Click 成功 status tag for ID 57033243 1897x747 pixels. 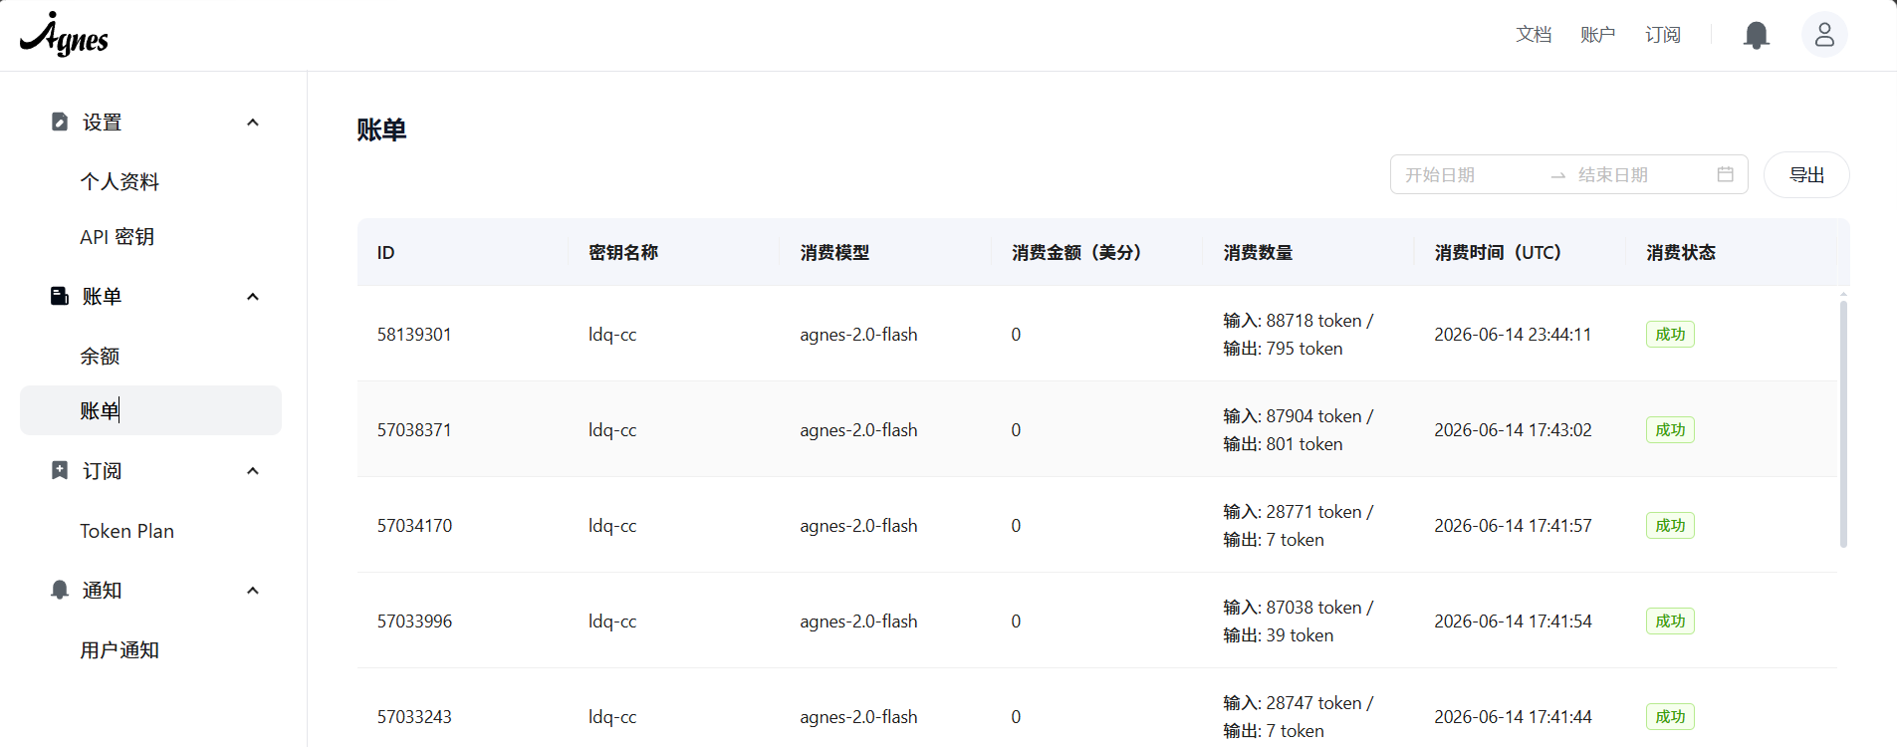pyautogui.click(x=1670, y=717)
